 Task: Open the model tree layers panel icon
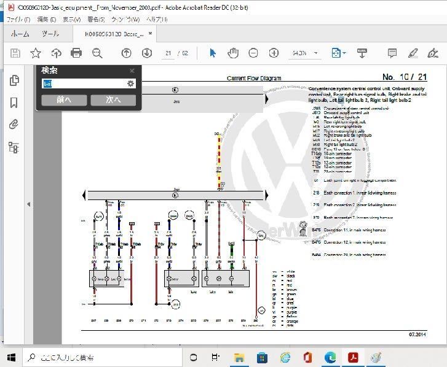click(x=14, y=148)
